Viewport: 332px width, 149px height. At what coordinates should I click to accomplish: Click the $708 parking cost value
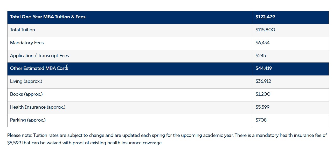261,120
